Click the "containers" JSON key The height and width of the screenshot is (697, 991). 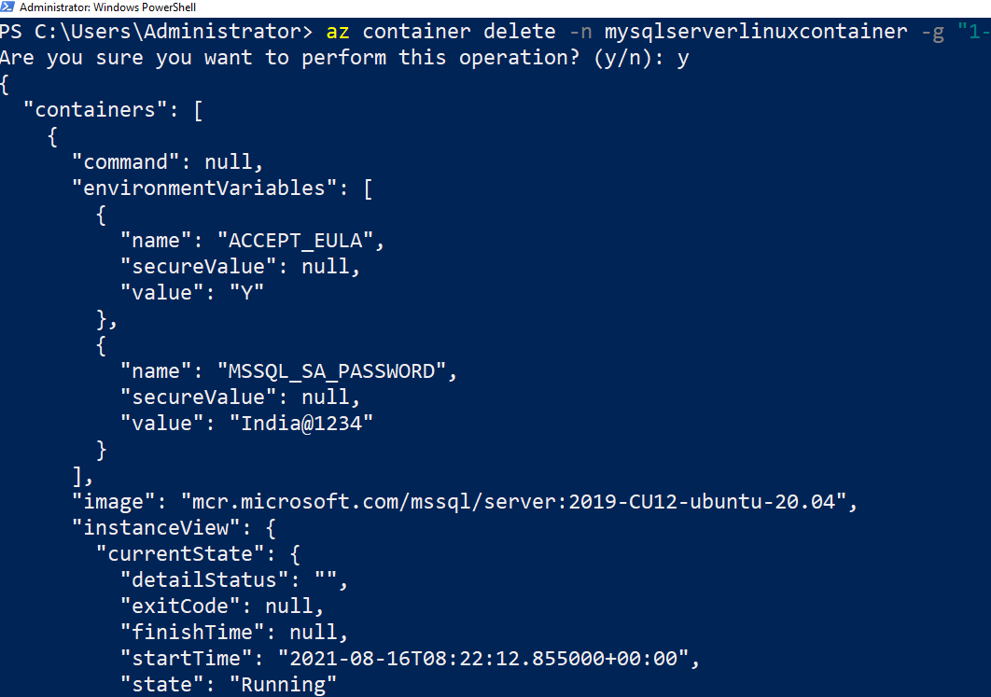pos(106,110)
